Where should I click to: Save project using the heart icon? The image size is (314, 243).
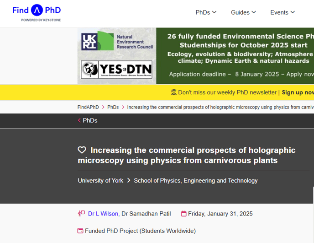pos(82,150)
